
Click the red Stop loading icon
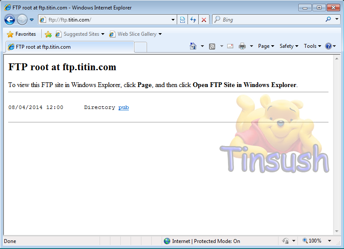[x=204, y=20]
